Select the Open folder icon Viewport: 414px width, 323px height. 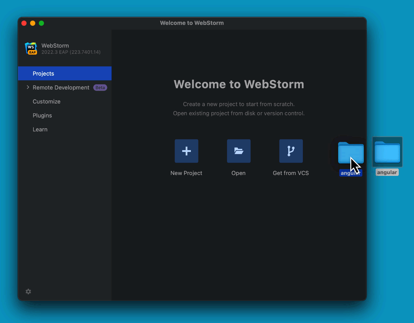(x=238, y=151)
